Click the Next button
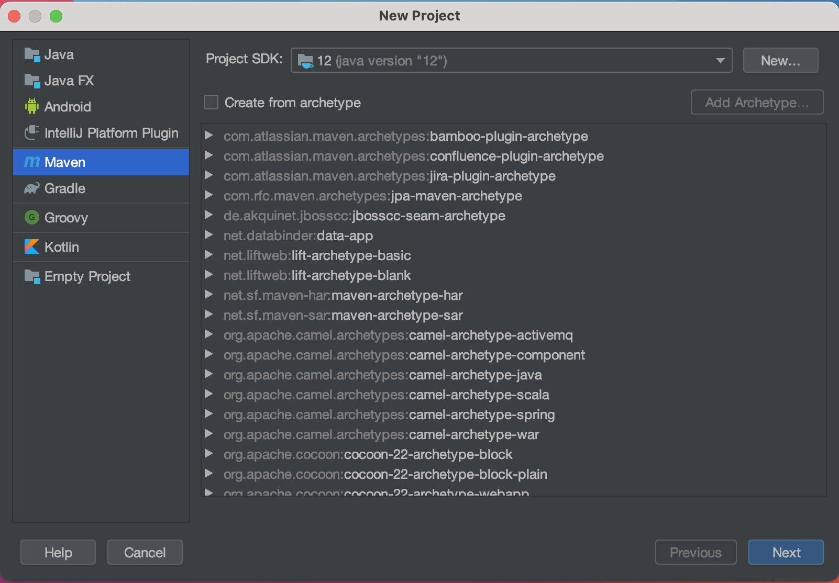The image size is (839, 583). click(x=786, y=552)
